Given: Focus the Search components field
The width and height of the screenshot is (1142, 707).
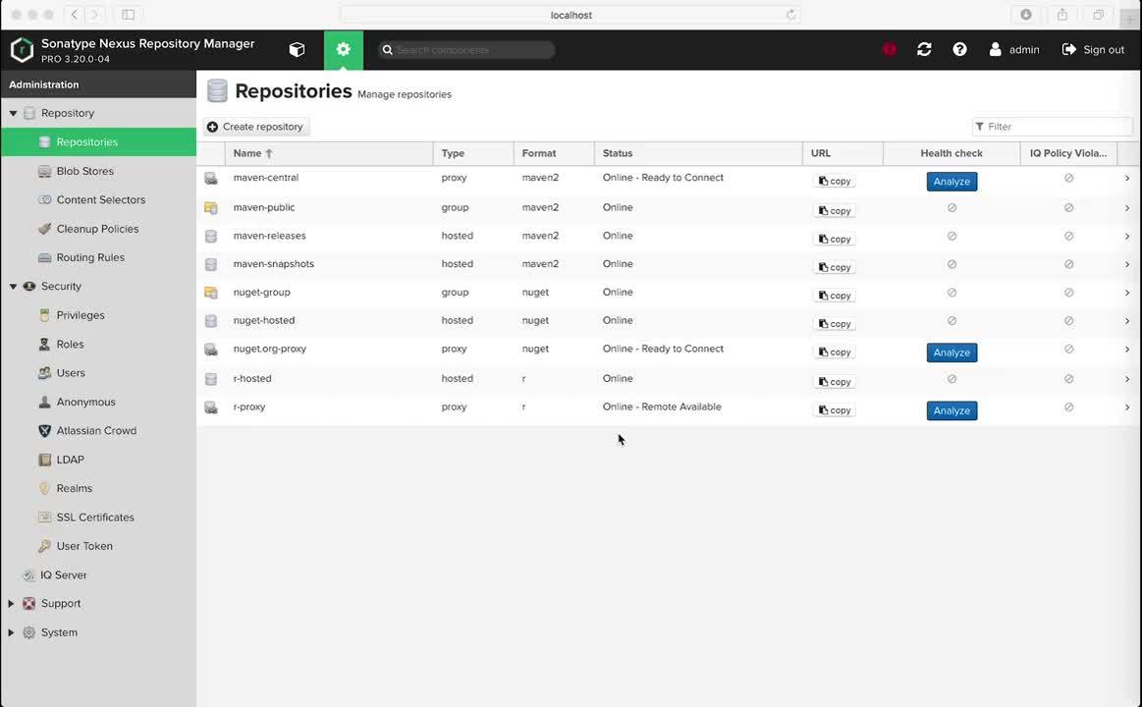Looking at the screenshot, I should coord(466,49).
